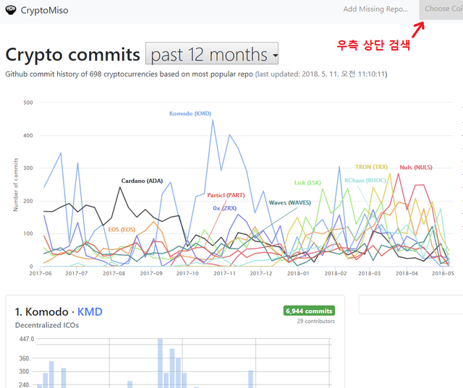The height and width of the screenshot is (388, 463).
Task: Click the 500 y-axis value
Action: click(x=28, y=103)
